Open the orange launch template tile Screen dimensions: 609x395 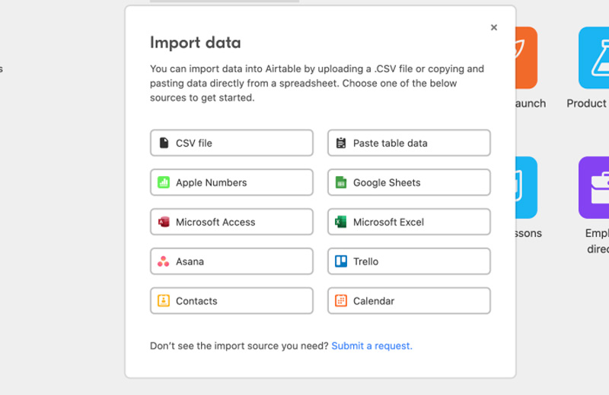point(527,58)
